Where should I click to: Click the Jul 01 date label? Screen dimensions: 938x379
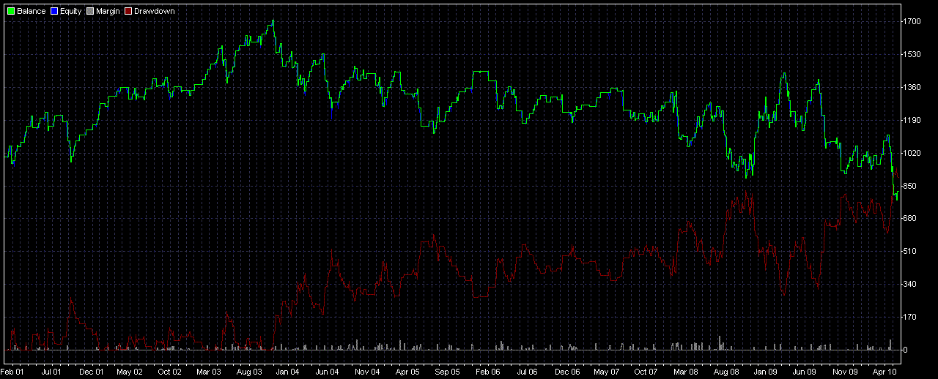point(53,372)
